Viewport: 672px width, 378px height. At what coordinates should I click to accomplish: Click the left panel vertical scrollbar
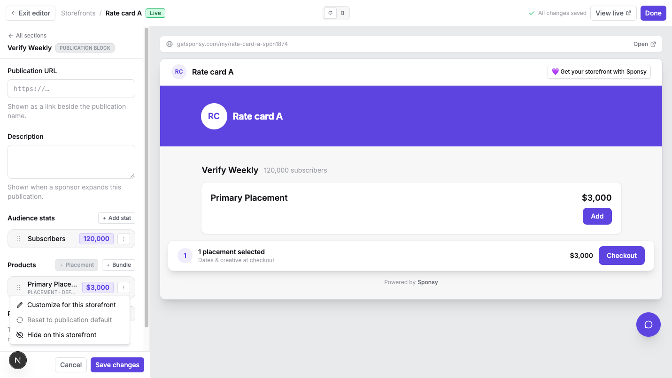[x=147, y=178]
